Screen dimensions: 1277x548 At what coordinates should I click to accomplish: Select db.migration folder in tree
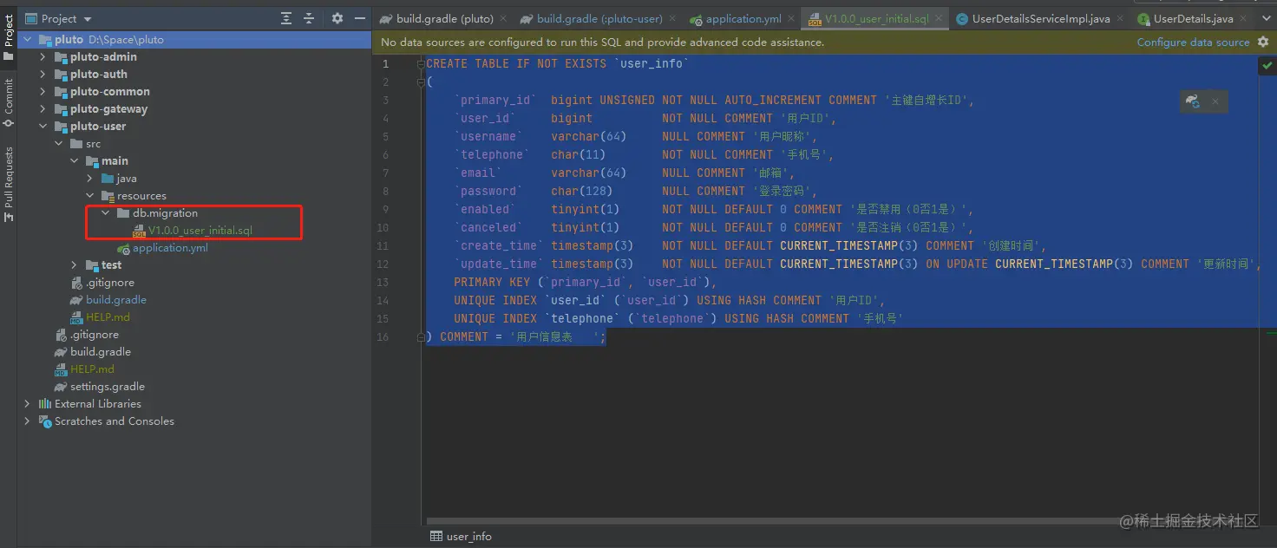pos(165,212)
